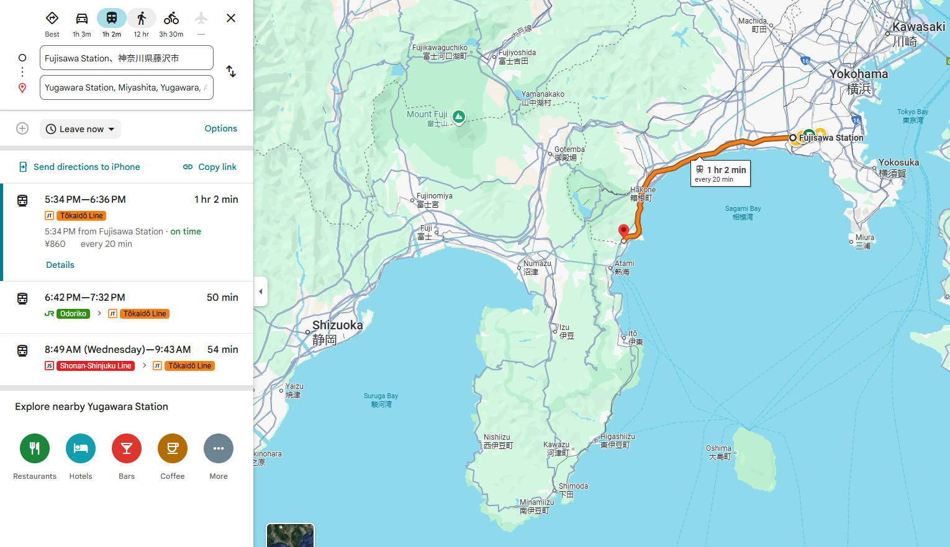Click the orange Tōkaidō Line badge, first route

coord(81,216)
